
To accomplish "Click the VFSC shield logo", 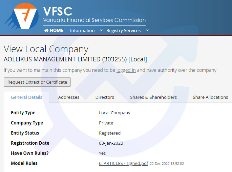I will pyautogui.click(x=22, y=16).
